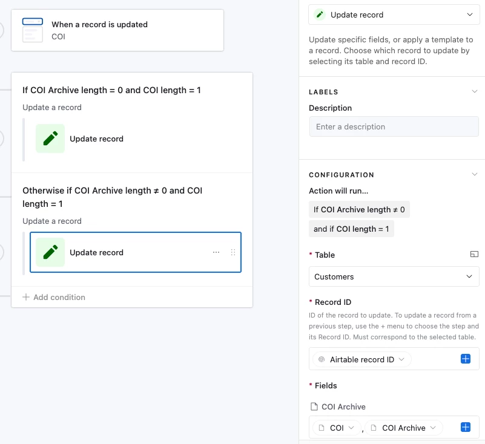Viewport: 485px width, 444px height.
Task: Click the trigger table icon beside "When a record is updated"
Action: click(x=33, y=30)
